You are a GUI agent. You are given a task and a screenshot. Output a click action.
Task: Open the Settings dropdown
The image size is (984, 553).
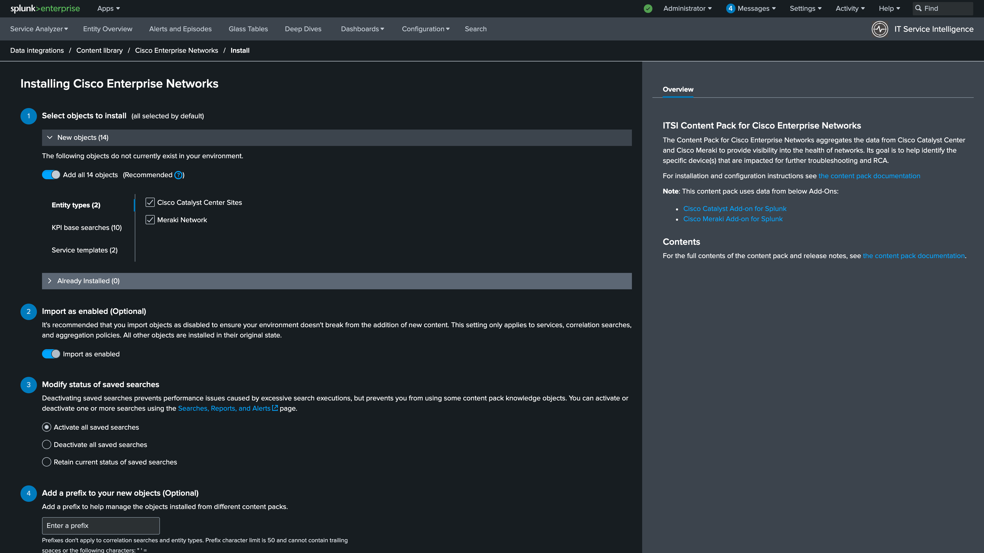click(806, 8)
